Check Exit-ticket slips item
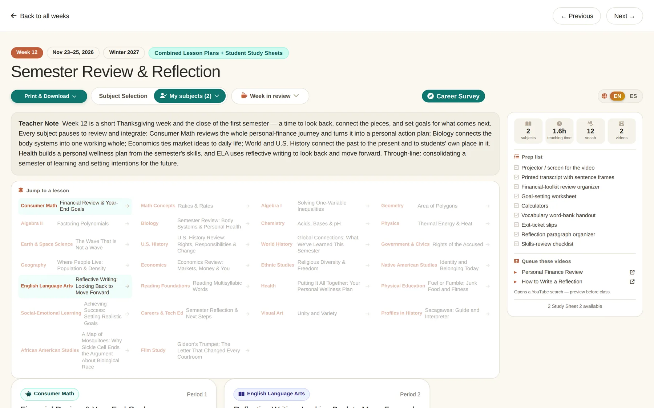654x408 pixels. tap(516, 225)
